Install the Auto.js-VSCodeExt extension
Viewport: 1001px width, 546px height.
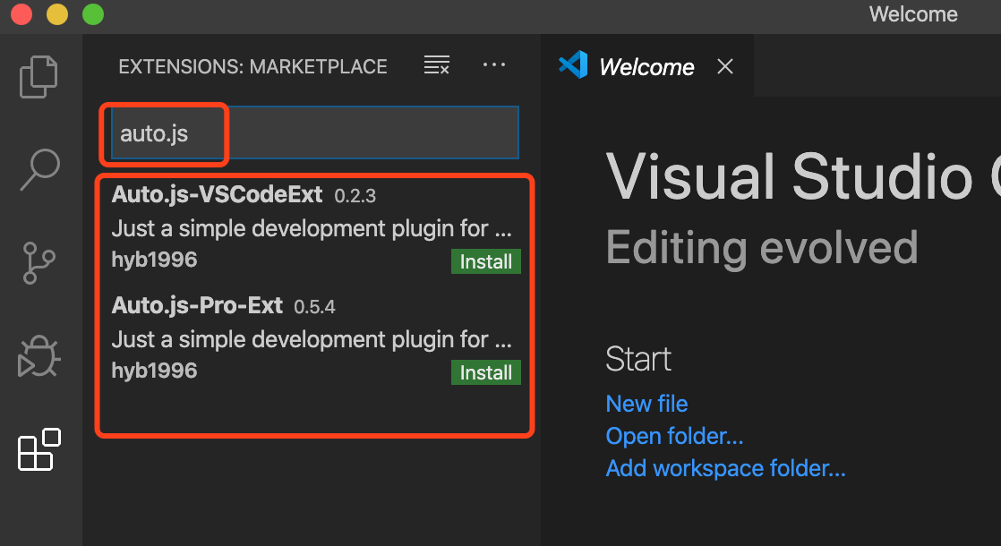click(x=485, y=262)
